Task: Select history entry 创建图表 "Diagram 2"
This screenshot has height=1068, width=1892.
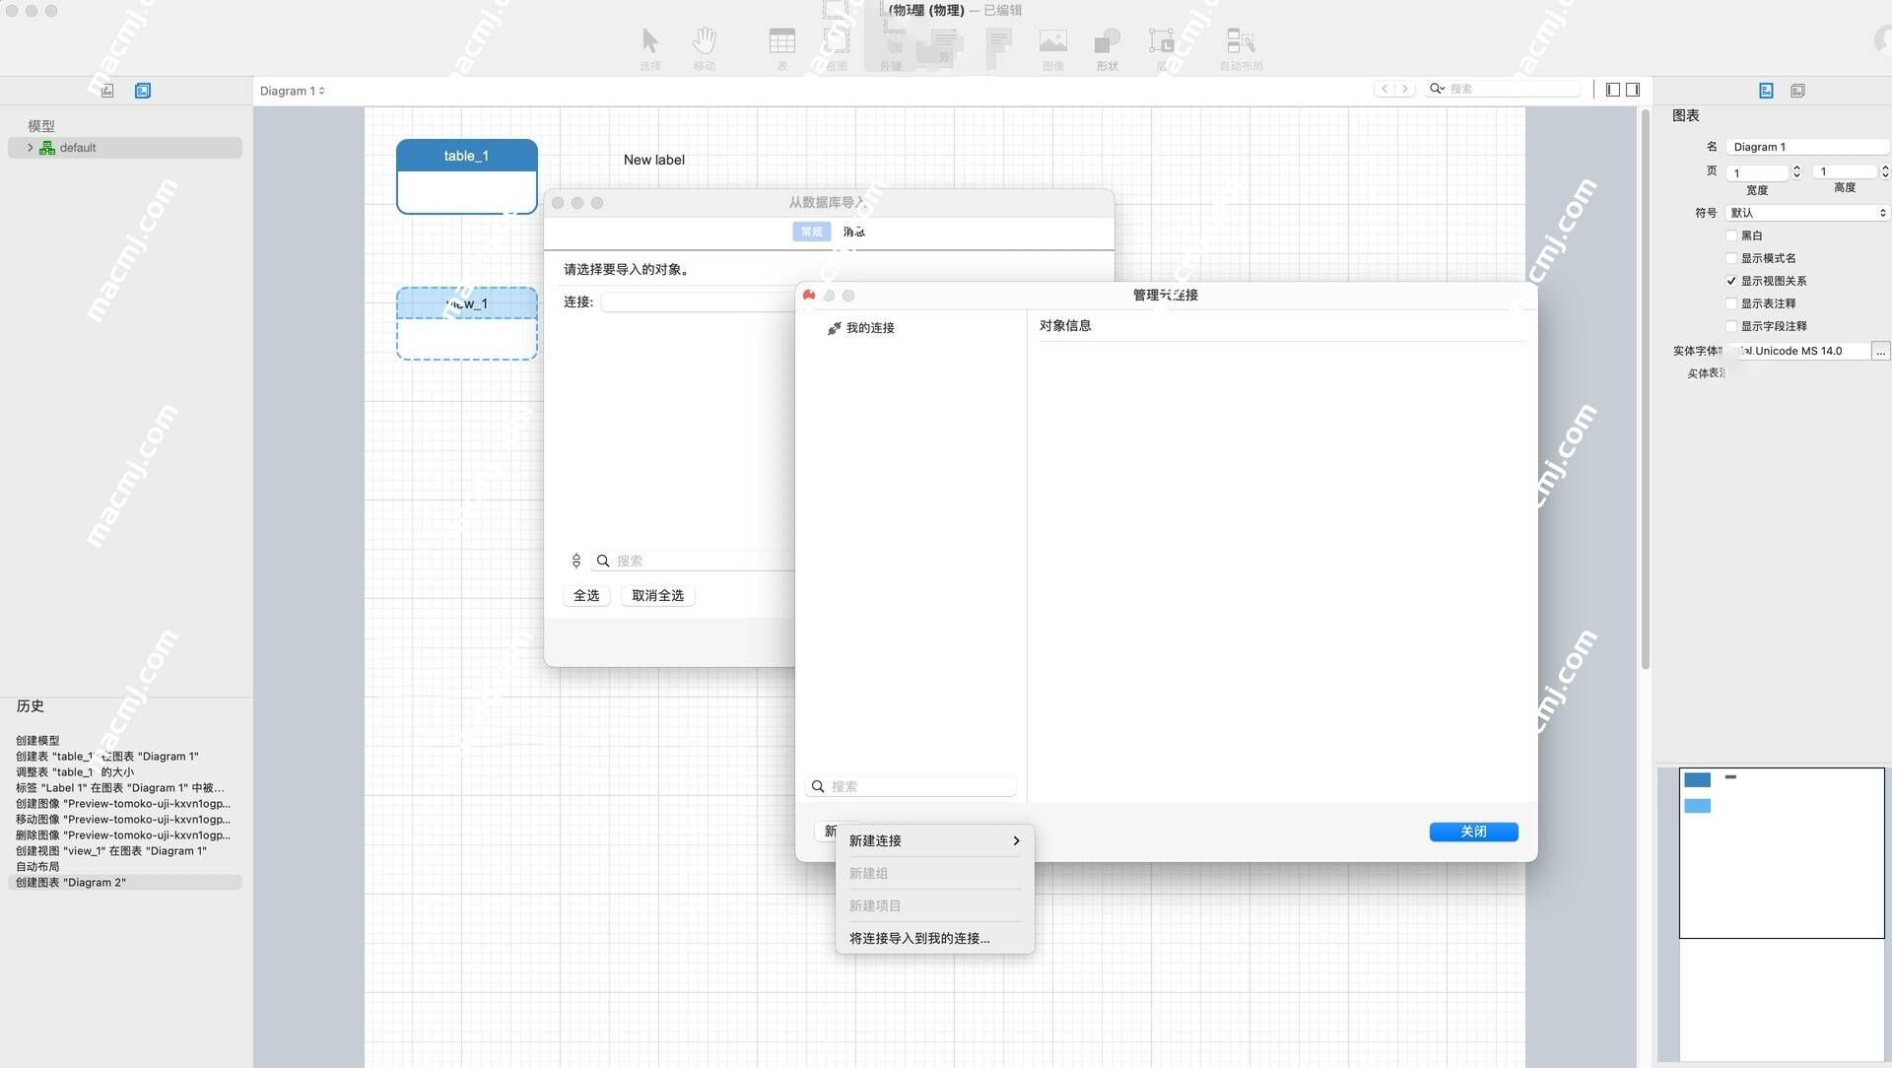Action: coord(124,883)
